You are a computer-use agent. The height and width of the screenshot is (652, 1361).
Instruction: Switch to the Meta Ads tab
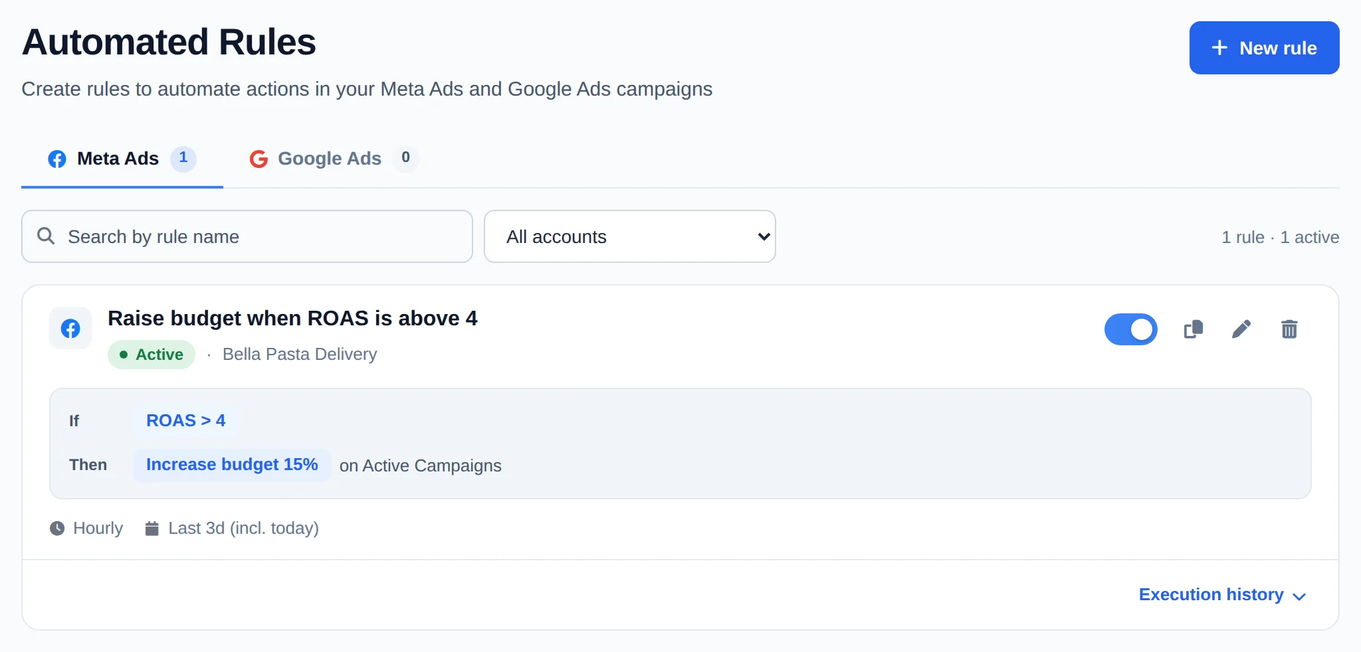click(x=122, y=159)
